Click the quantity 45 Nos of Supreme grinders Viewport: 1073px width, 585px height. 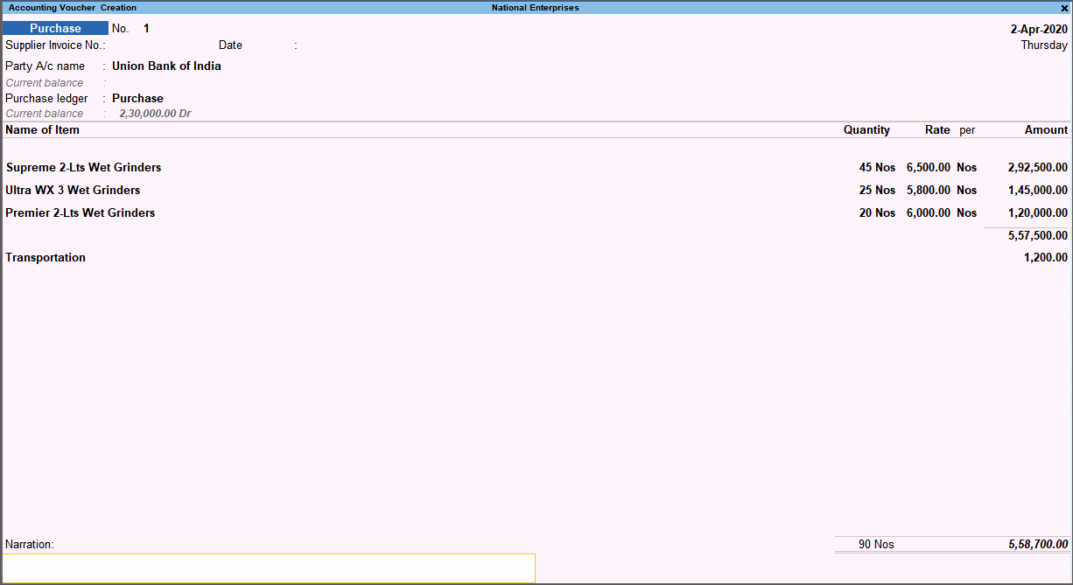point(876,167)
